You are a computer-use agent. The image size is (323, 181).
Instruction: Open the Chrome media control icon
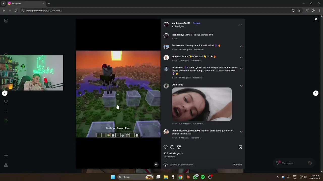[307, 11]
